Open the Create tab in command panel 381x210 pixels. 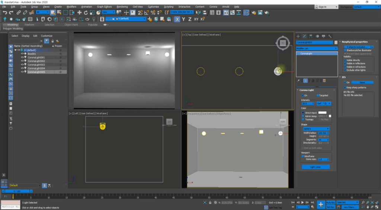click(x=298, y=36)
